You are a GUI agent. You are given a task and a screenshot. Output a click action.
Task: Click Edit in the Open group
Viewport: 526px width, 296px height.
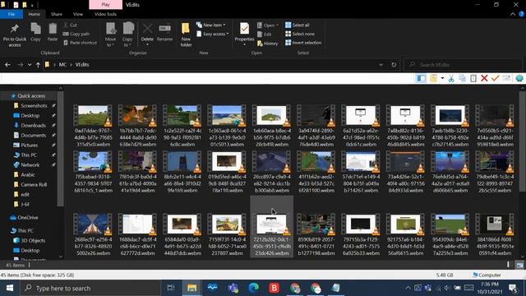(265, 35)
